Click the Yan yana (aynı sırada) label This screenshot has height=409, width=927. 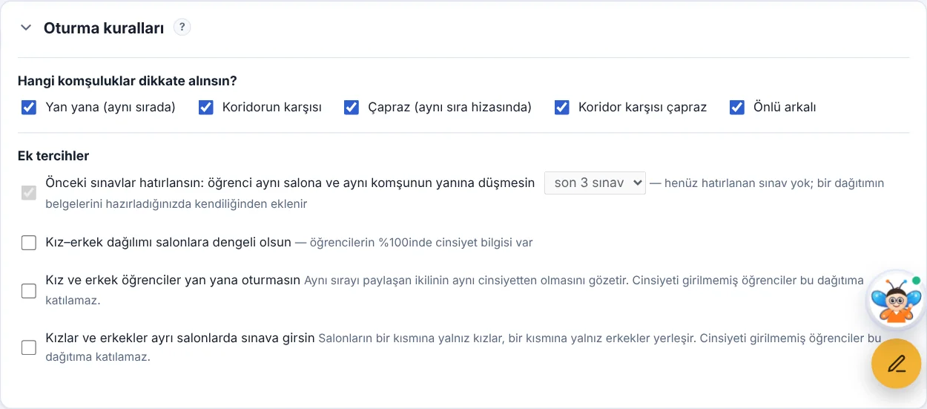110,108
